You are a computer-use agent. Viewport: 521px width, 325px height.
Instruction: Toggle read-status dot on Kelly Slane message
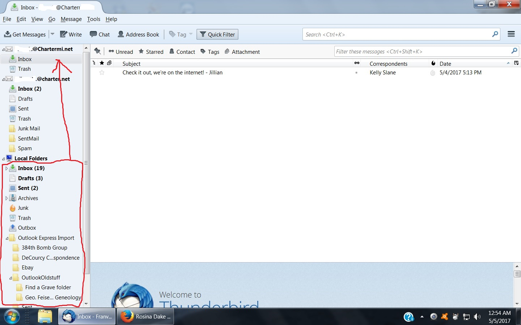coord(356,73)
